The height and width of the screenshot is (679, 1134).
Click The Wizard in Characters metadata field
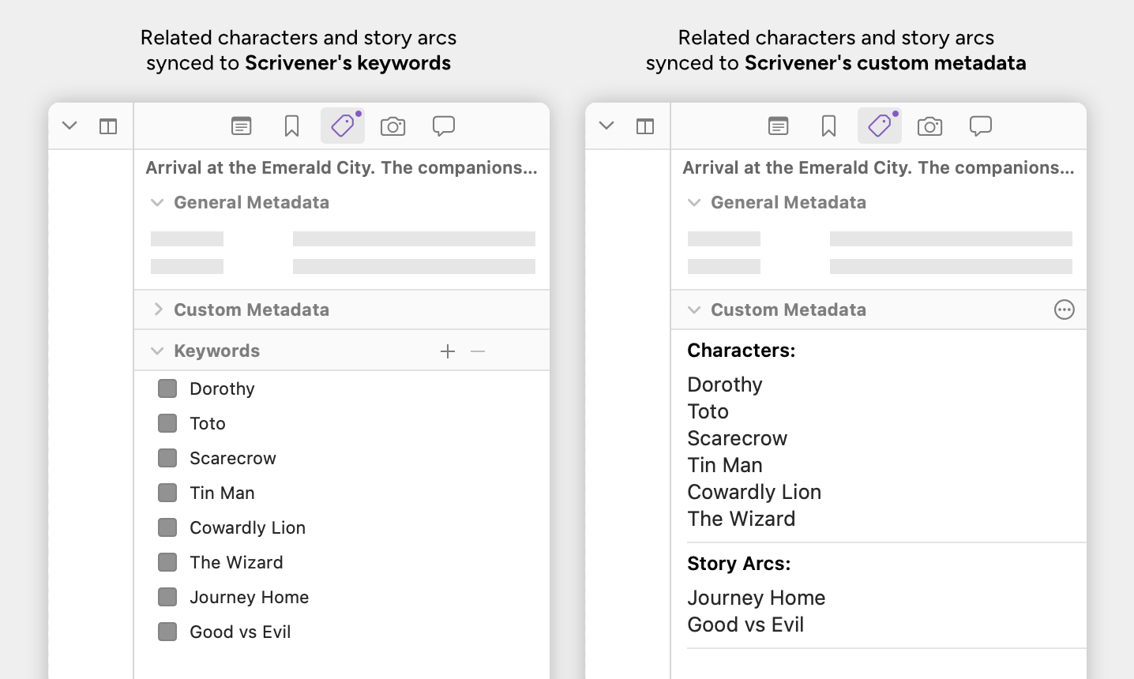click(742, 519)
